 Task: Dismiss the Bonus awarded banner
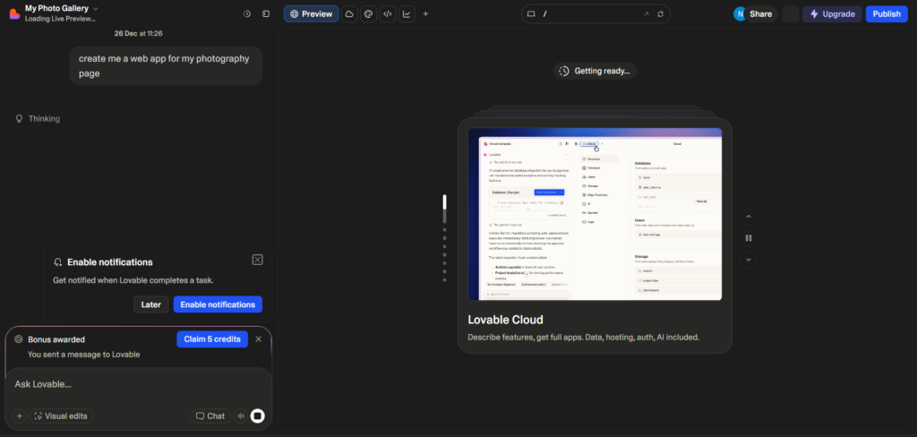[259, 339]
